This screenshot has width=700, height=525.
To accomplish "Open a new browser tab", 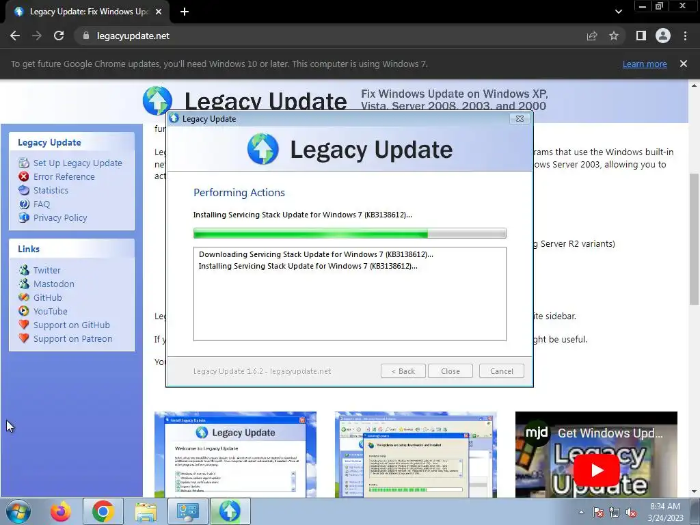I will pyautogui.click(x=185, y=12).
